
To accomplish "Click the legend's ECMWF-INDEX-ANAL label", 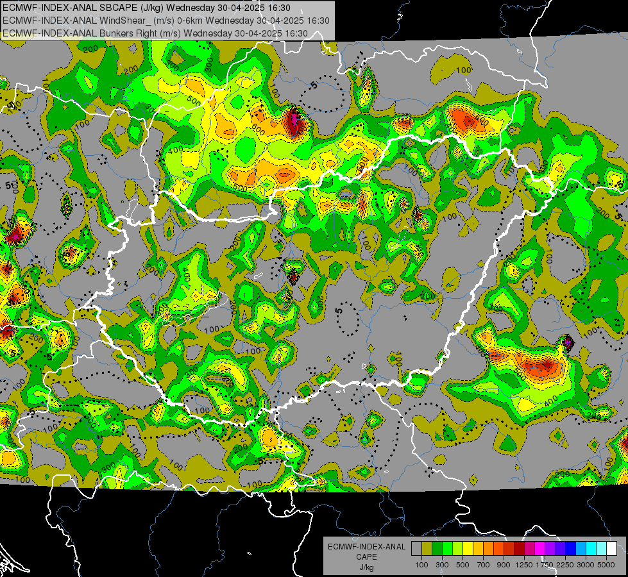I will pyautogui.click(x=366, y=547).
